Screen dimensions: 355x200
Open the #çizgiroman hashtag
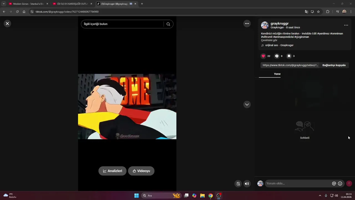coord(301,37)
